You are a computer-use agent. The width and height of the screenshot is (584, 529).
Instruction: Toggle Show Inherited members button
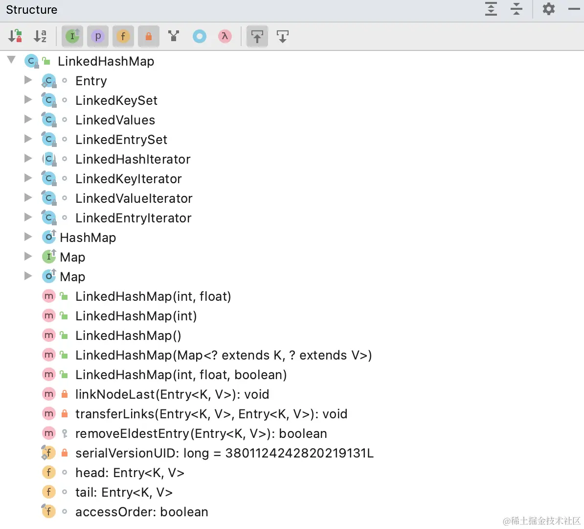pos(72,36)
